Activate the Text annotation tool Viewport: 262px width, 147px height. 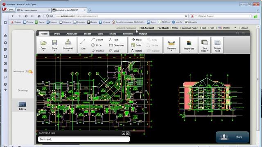coord(113,40)
